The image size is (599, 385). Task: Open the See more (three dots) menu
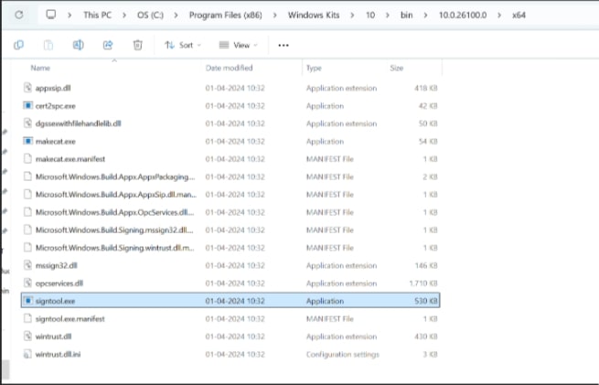coord(283,45)
